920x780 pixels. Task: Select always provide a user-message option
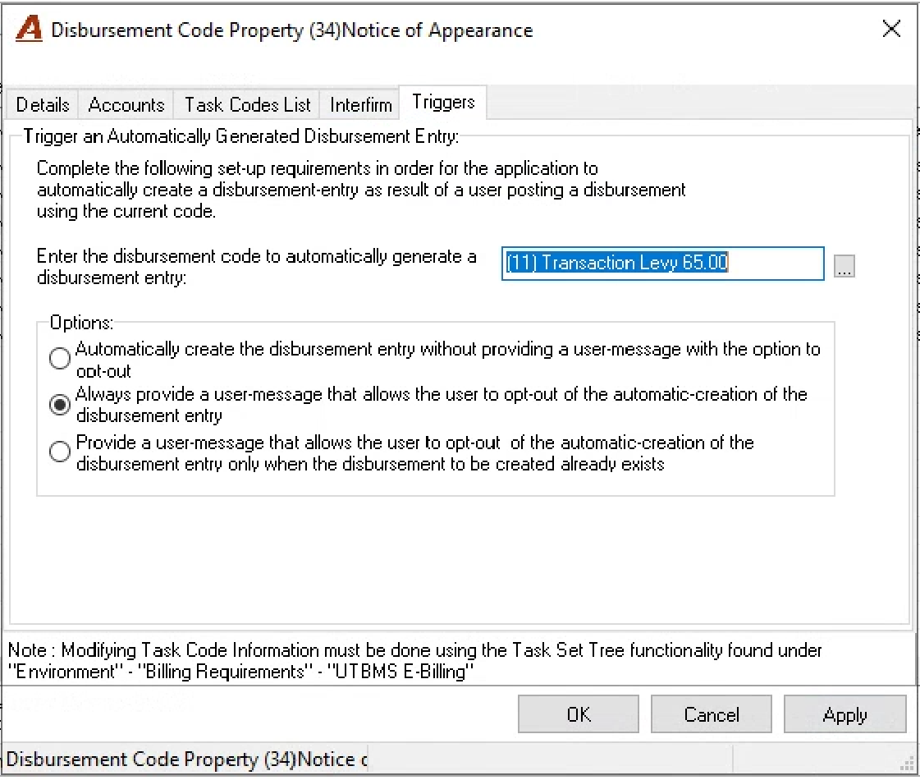(60, 405)
